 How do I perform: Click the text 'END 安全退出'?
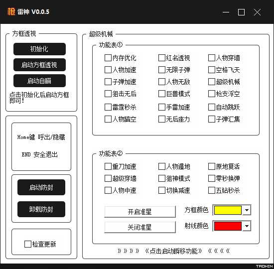click(x=40, y=154)
